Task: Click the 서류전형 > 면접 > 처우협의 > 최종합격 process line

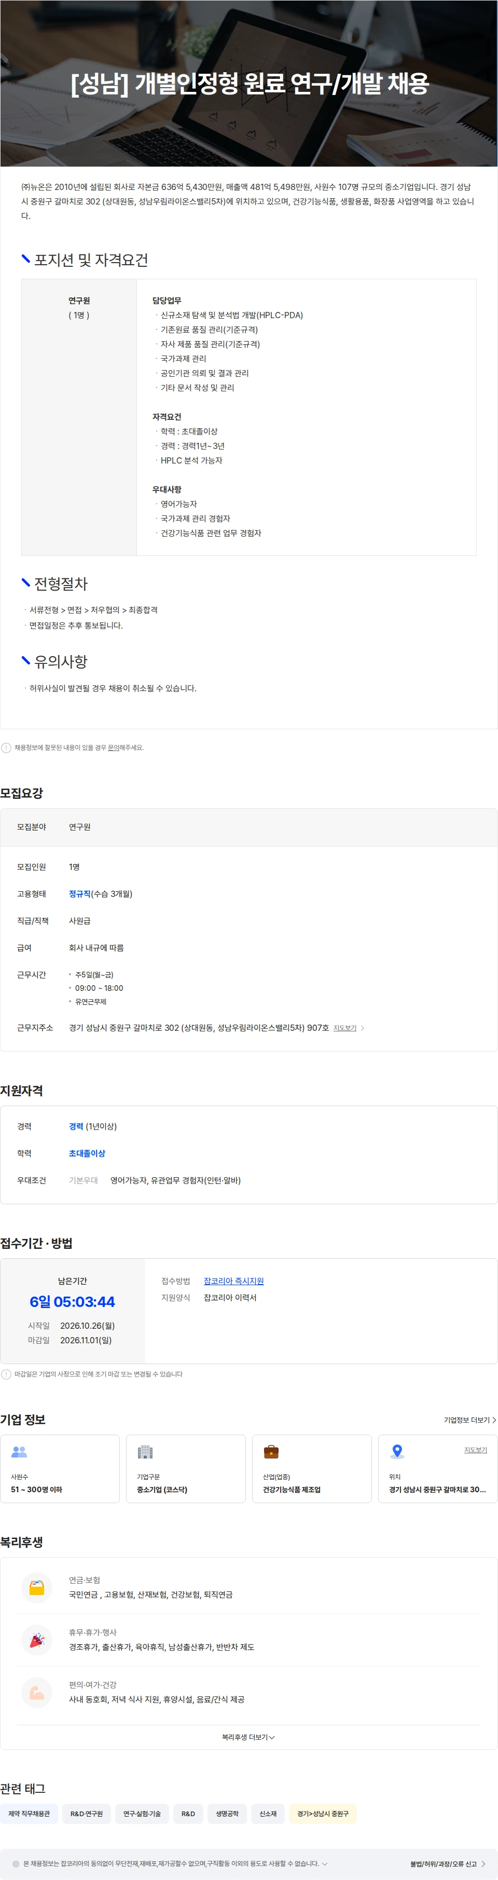Action: 93,609
